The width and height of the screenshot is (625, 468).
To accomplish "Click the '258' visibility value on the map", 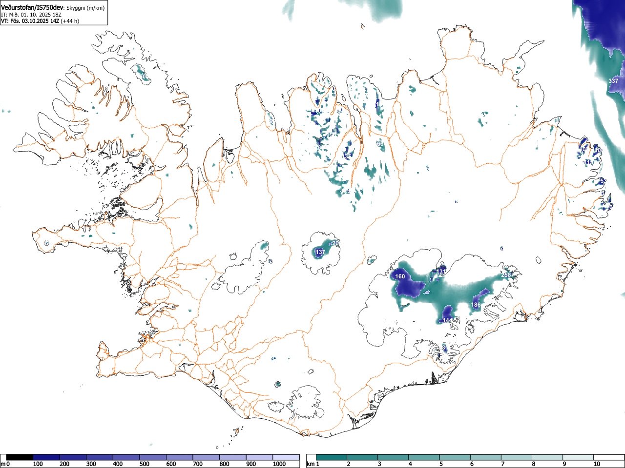I will [x=506, y=275].
